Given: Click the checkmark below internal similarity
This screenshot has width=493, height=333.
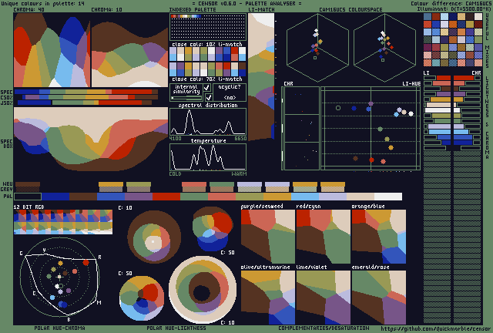Looking at the screenshot, I should (208, 97).
